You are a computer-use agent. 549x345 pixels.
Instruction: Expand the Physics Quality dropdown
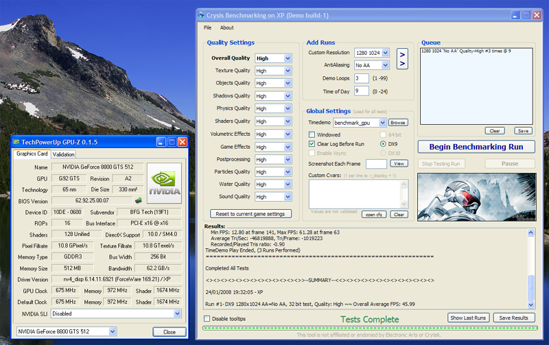(288, 108)
